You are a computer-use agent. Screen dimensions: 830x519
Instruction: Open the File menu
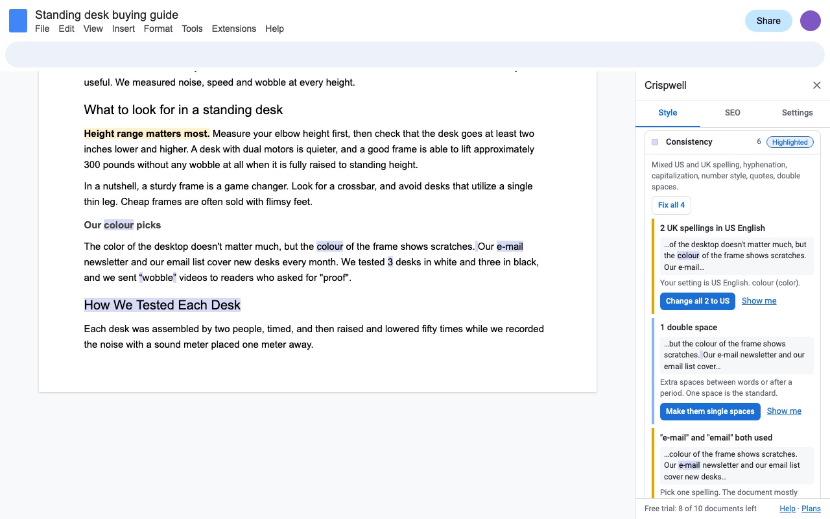pos(42,29)
